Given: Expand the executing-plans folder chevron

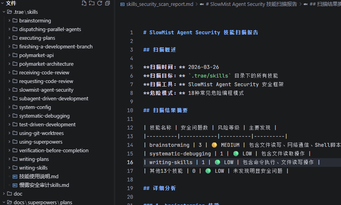Looking at the screenshot, I should 9,38.
